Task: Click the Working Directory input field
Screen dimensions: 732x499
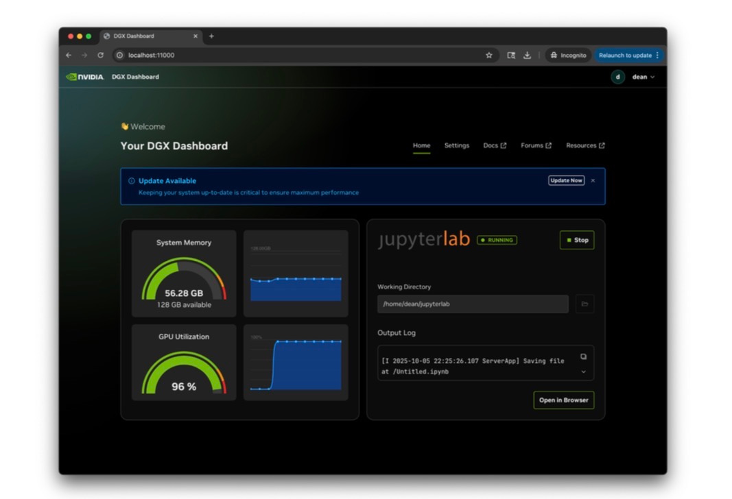Action: 473,304
